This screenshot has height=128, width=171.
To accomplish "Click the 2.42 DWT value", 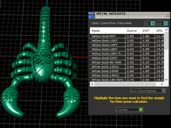I will tap(146, 80).
